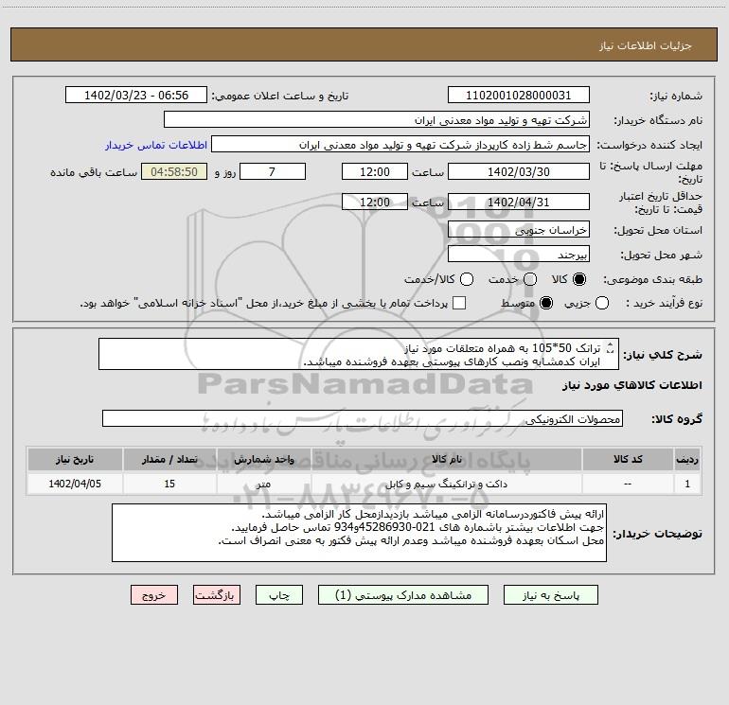This screenshot has width=729, height=705.
Task: Click the چاپ print button
Action: pos(279,595)
